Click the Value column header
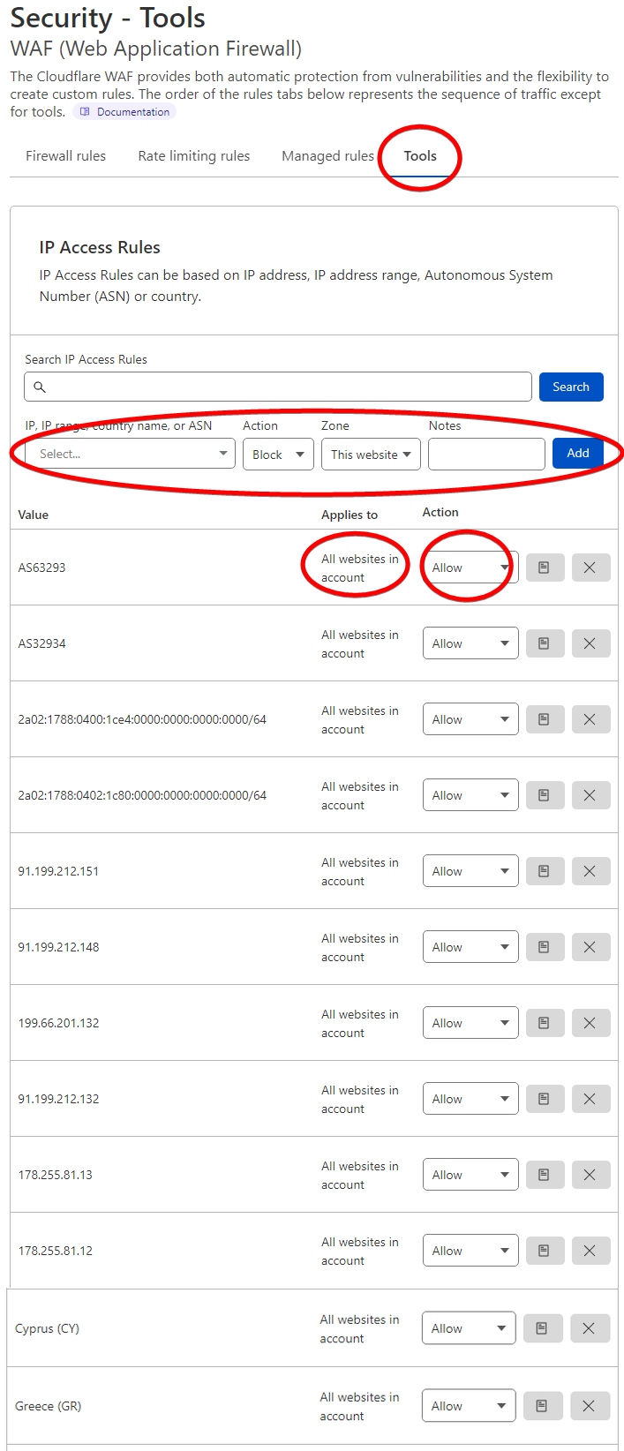The width and height of the screenshot is (624, 1451). [34, 515]
